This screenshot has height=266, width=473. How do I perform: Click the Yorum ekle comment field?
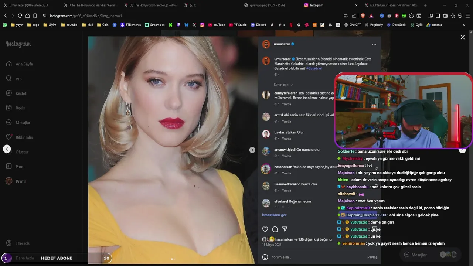point(318,257)
